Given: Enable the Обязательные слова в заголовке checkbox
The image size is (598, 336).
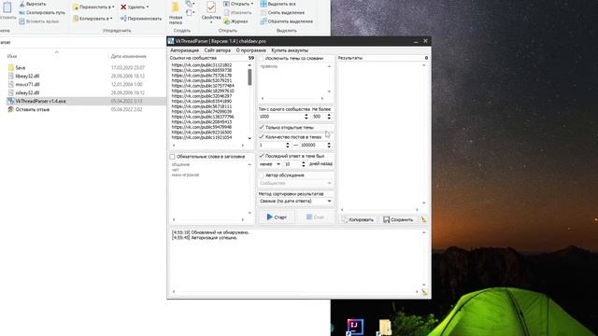Looking at the screenshot, I should pos(172,157).
